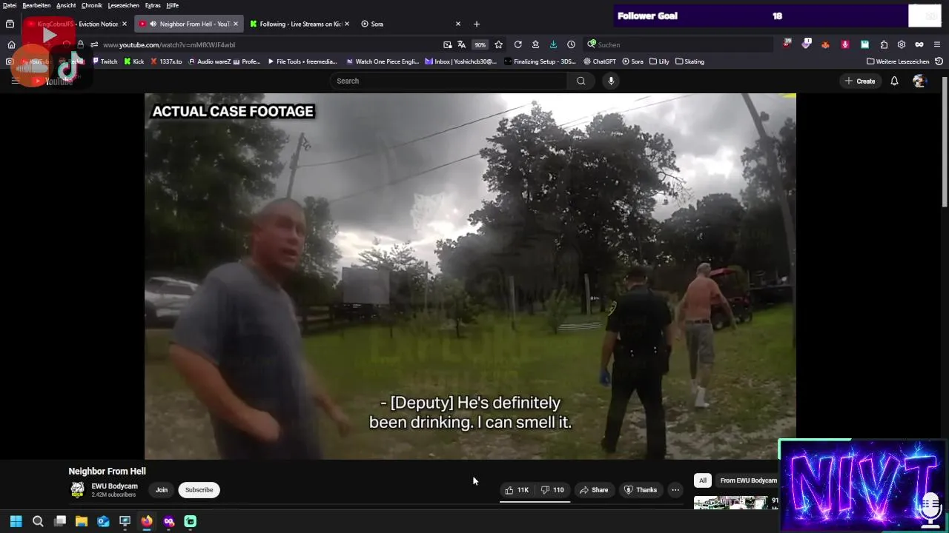Click the browser Suchen search box
949x533 pixels.
coord(678,44)
